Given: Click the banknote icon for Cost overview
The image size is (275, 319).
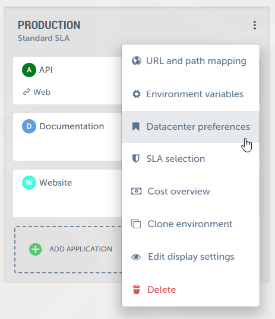Looking at the screenshot, I should 136,192.
